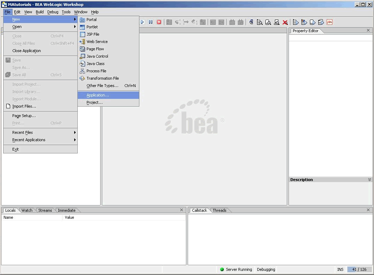This screenshot has height=275, width=374.
Task: Expand the Open submenu arrow
Action: tap(75, 27)
